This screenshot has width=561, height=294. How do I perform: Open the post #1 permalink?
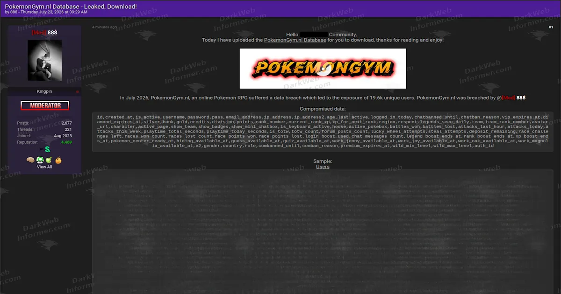pos(551,27)
